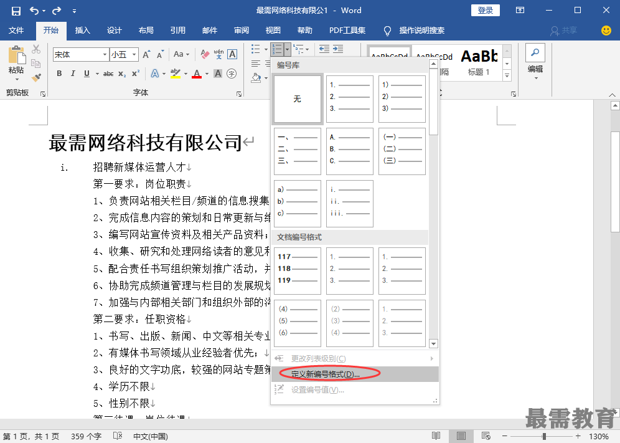The height and width of the screenshot is (443, 620).
Task: Choose the 117 118 119 document numbering format
Action: [298, 271]
